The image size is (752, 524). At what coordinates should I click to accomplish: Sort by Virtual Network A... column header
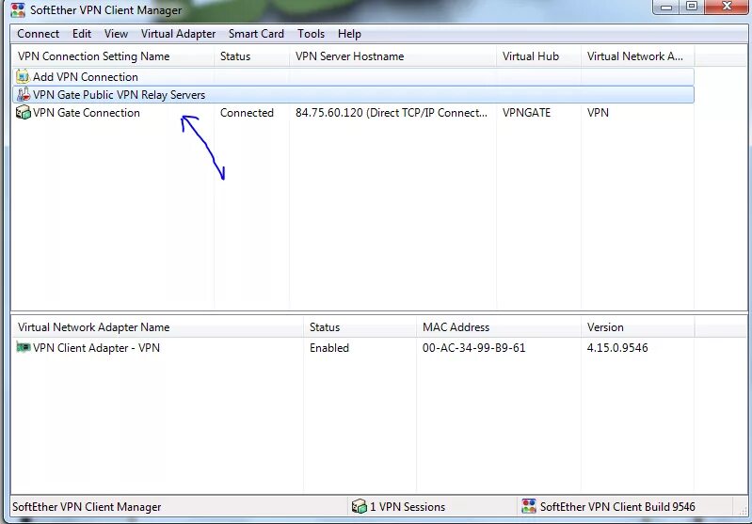point(637,56)
